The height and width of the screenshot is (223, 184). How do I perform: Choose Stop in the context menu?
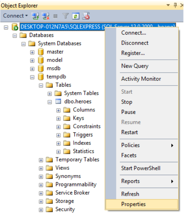pyautogui.click(x=142, y=102)
